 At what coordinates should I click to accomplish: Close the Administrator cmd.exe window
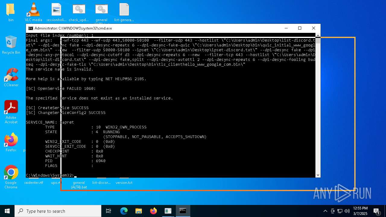point(314,28)
